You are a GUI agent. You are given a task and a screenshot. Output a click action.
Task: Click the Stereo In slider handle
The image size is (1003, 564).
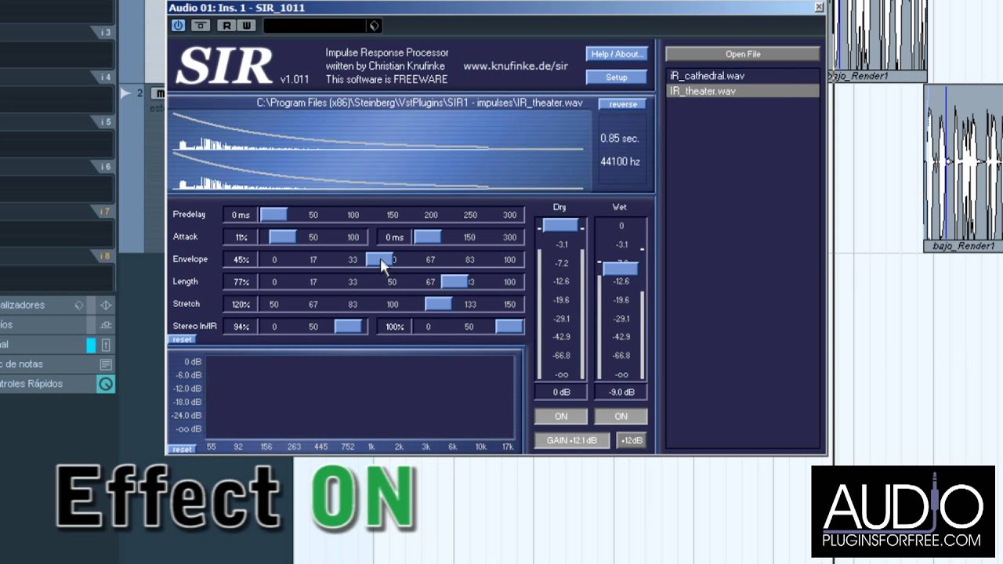click(x=348, y=326)
